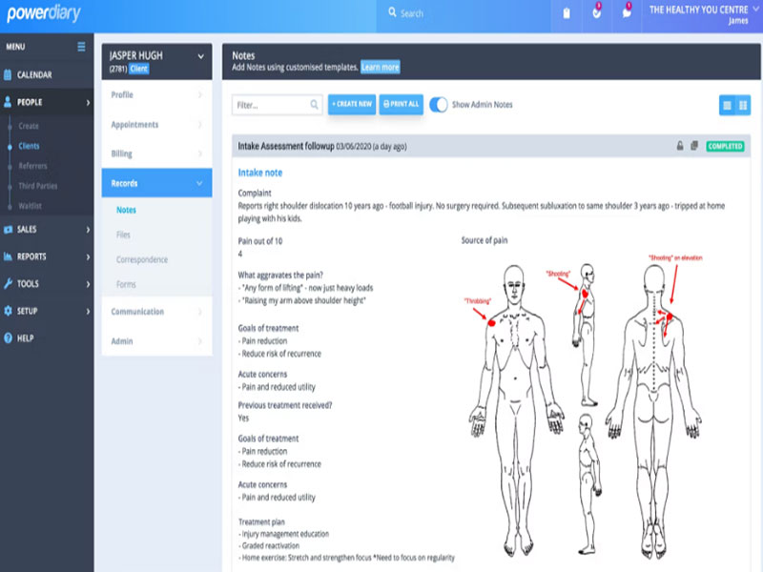Click the Create New button

pos(352,104)
